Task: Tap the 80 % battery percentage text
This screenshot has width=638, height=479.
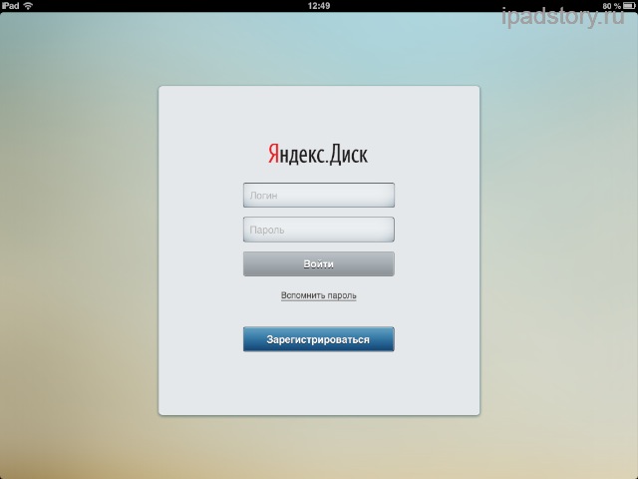Action: pos(611,6)
